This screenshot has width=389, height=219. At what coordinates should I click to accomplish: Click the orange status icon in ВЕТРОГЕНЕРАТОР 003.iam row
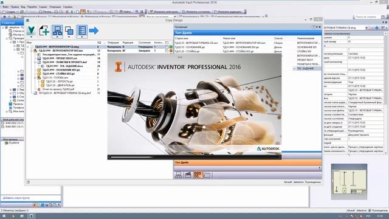[x=171, y=50]
